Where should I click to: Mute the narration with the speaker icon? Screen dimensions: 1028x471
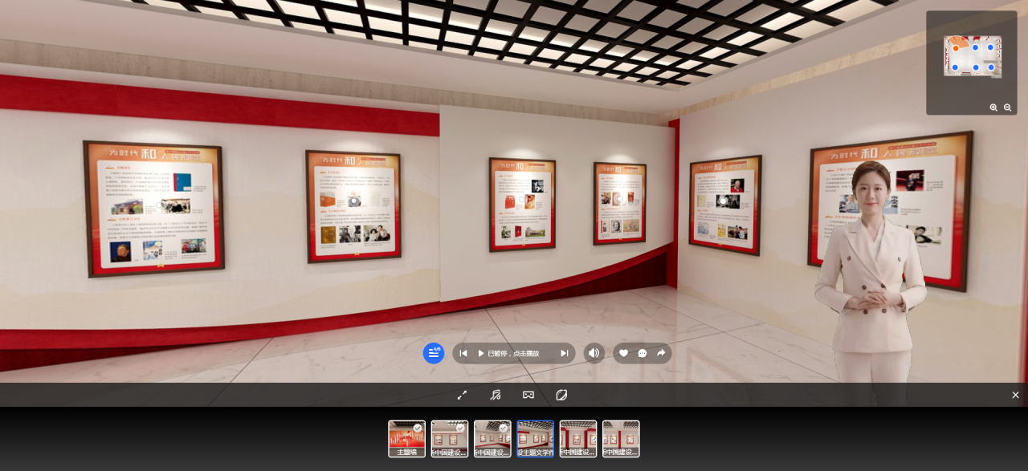click(x=594, y=353)
